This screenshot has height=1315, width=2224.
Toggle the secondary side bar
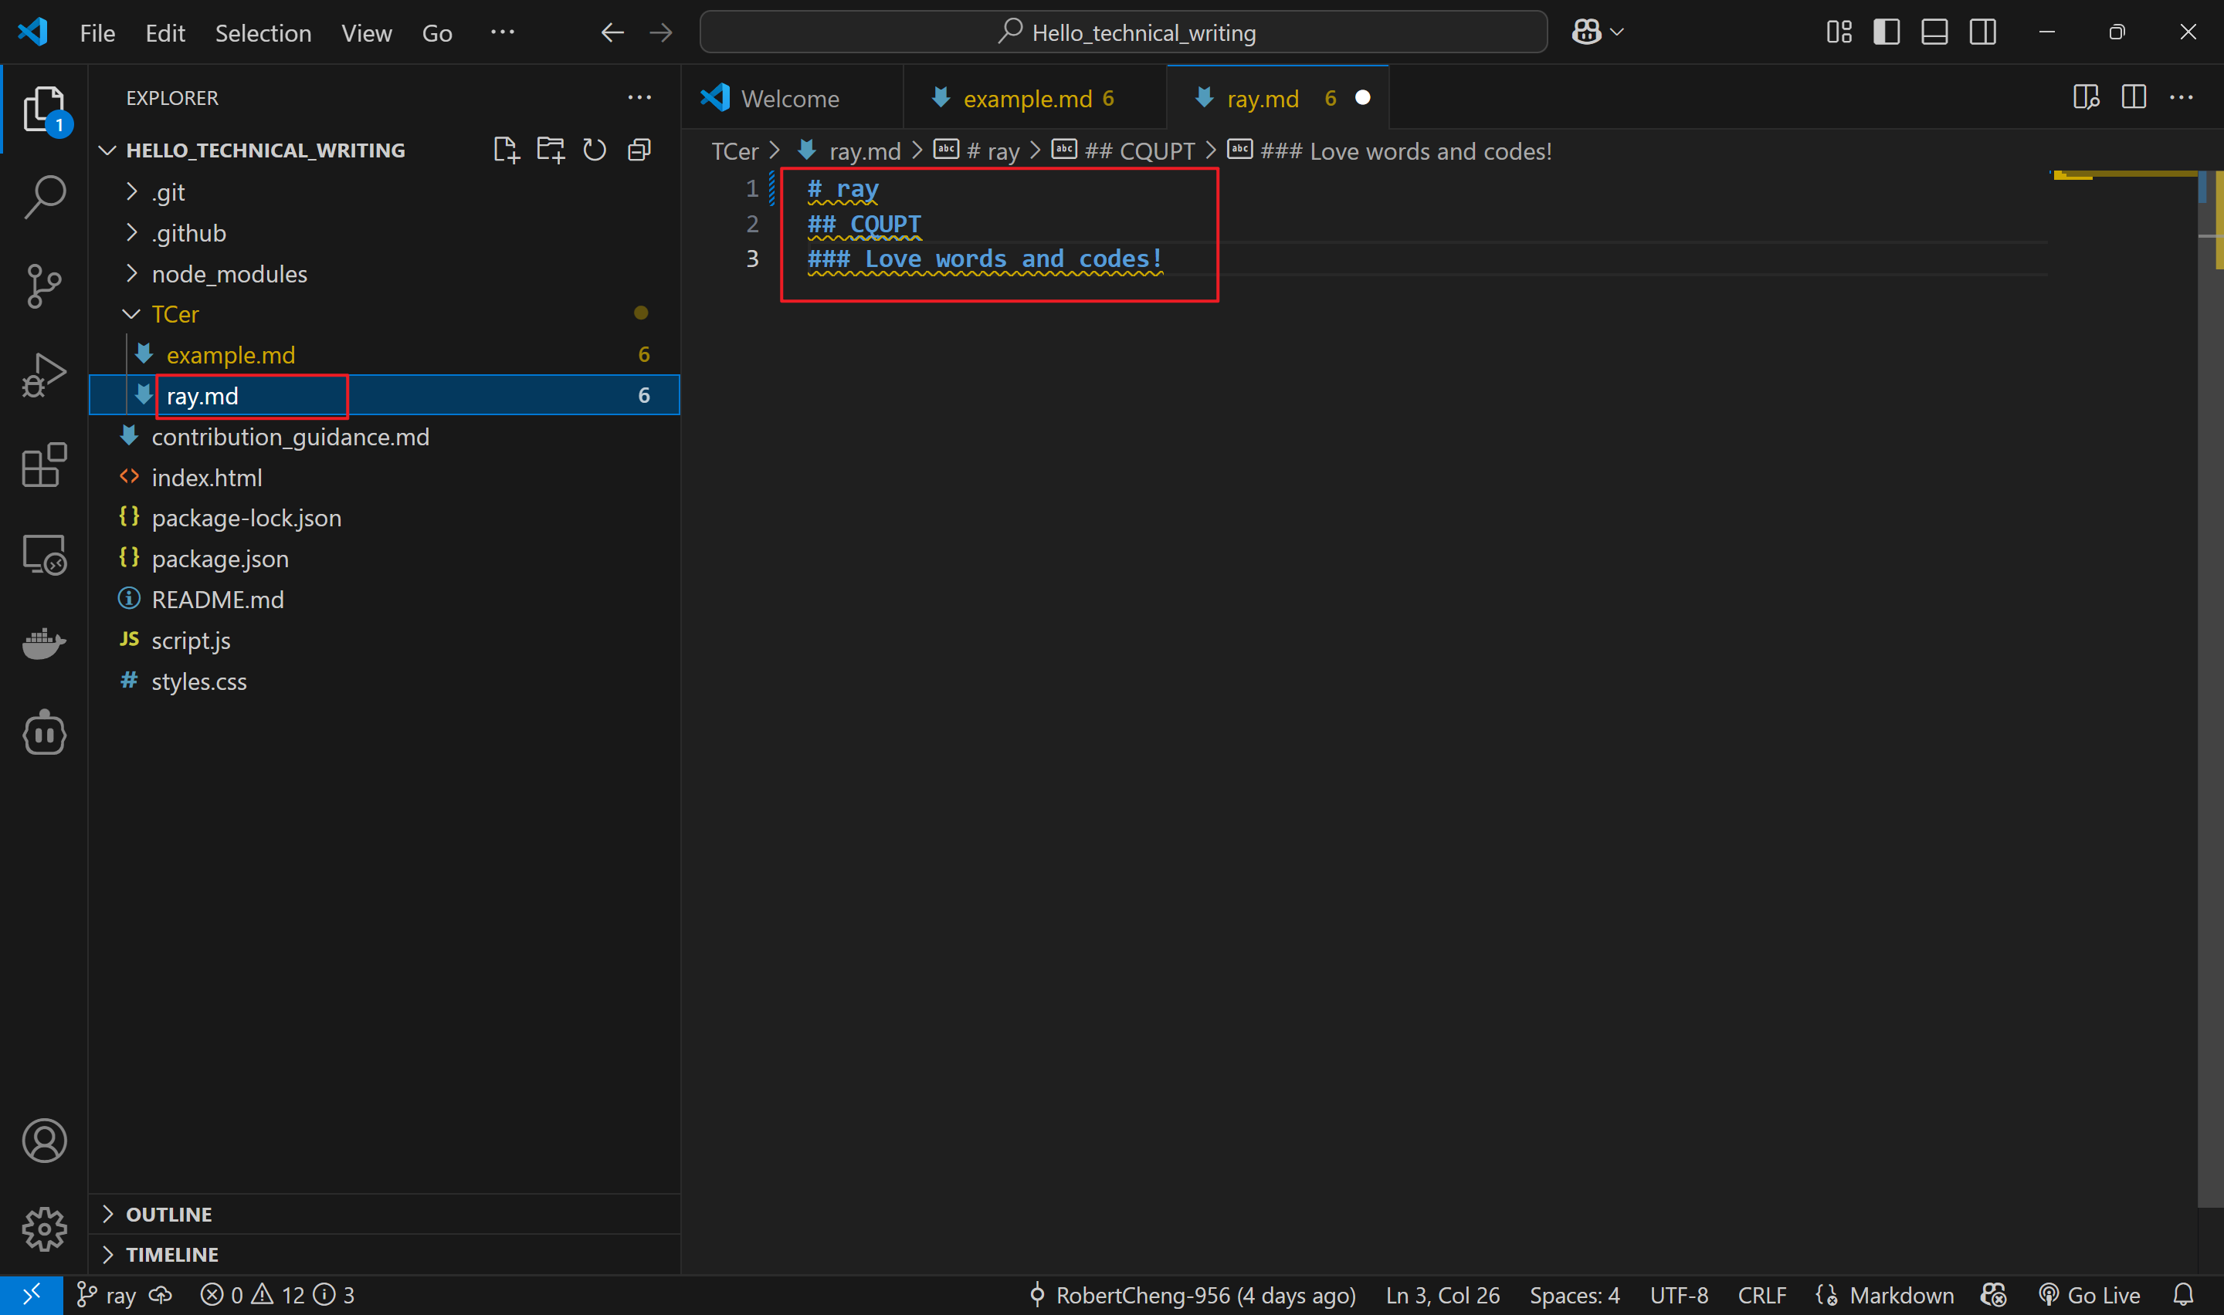pos(1983,32)
